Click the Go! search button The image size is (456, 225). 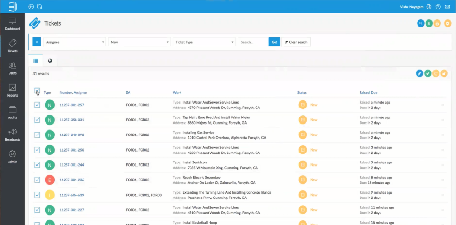(274, 42)
